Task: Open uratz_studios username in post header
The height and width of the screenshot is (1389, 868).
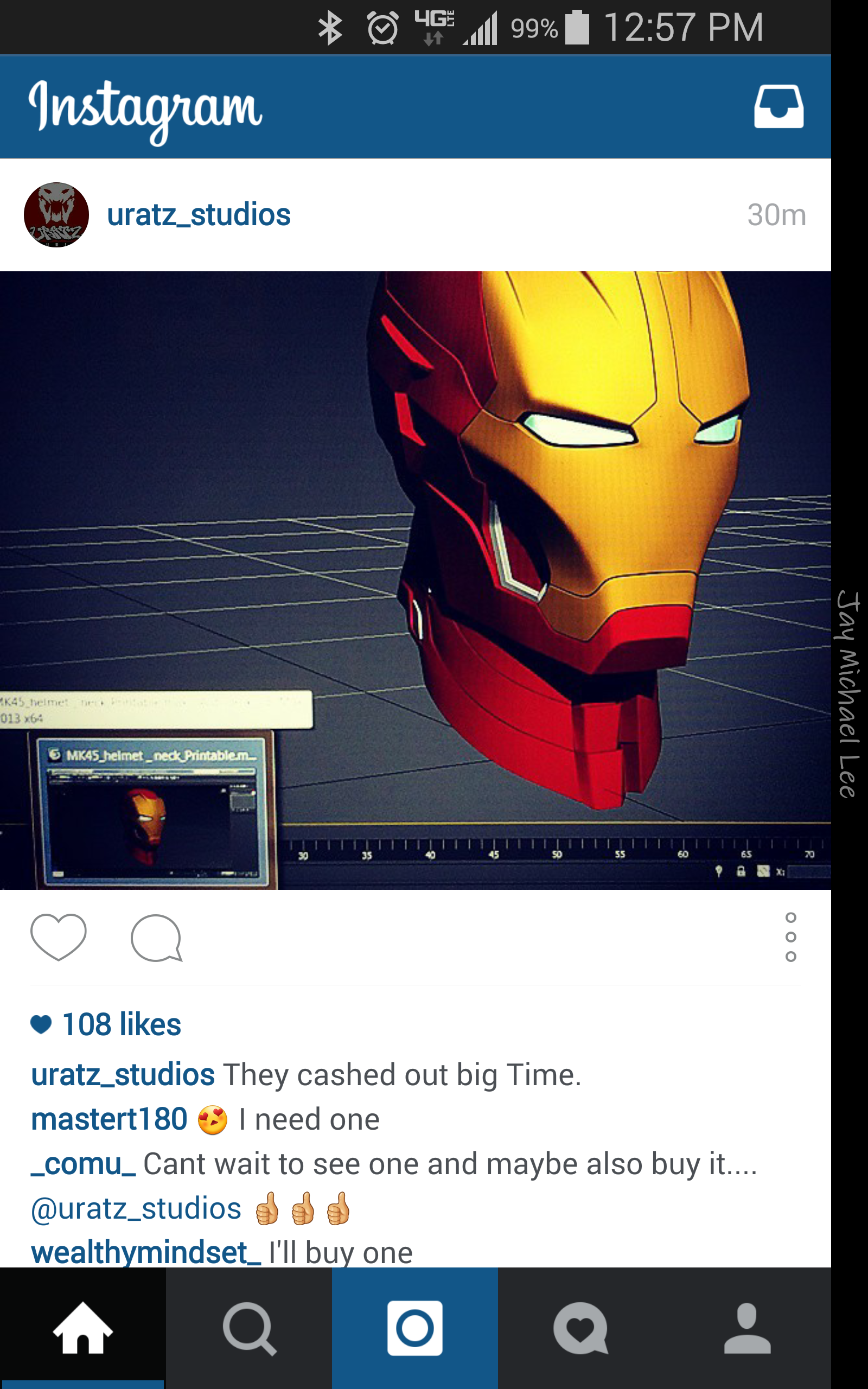Action: click(x=199, y=215)
